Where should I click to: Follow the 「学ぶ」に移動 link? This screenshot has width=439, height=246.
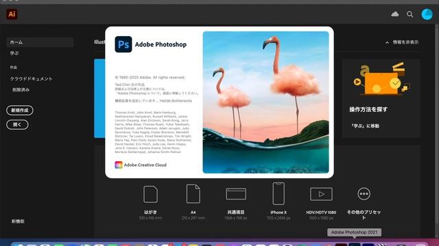[364, 126]
